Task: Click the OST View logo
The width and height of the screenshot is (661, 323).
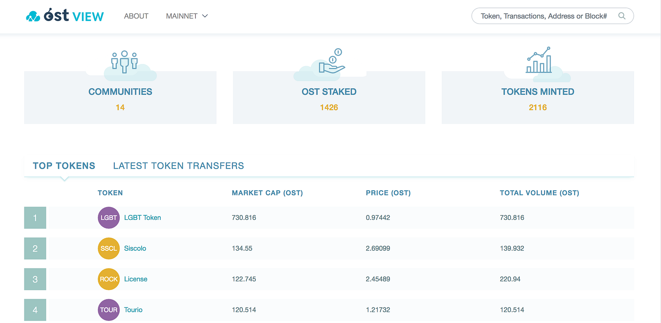Action: coord(65,16)
